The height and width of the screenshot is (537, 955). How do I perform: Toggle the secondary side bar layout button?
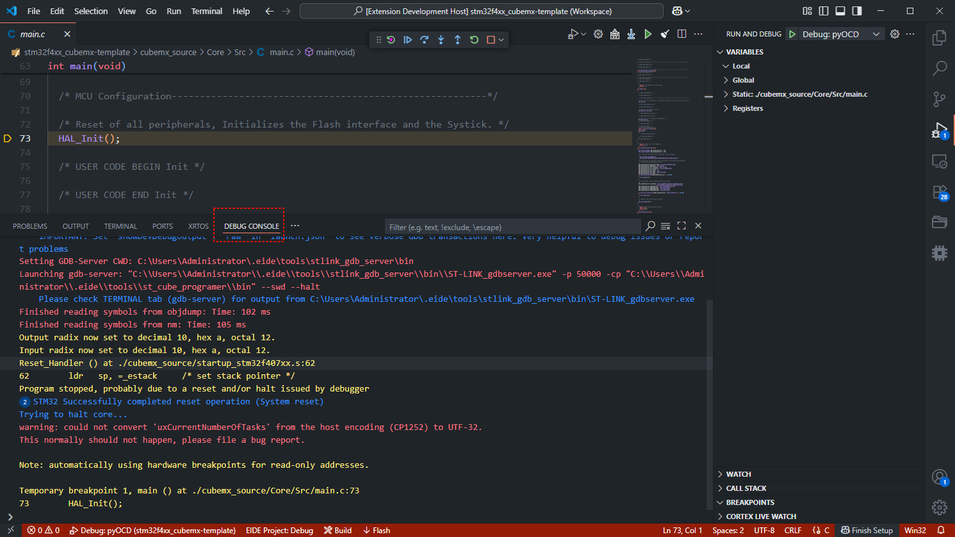point(857,11)
